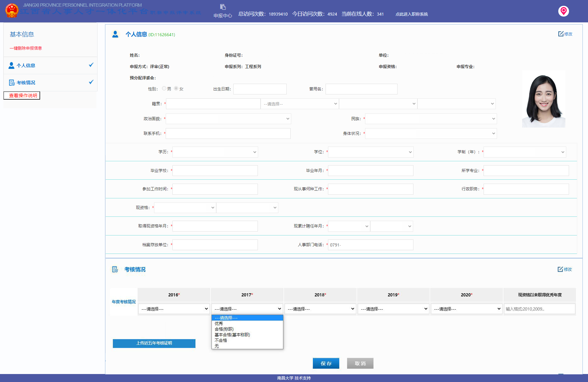
Task: Choose 不合格 in the dropdown list
Action: pyautogui.click(x=221, y=340)
